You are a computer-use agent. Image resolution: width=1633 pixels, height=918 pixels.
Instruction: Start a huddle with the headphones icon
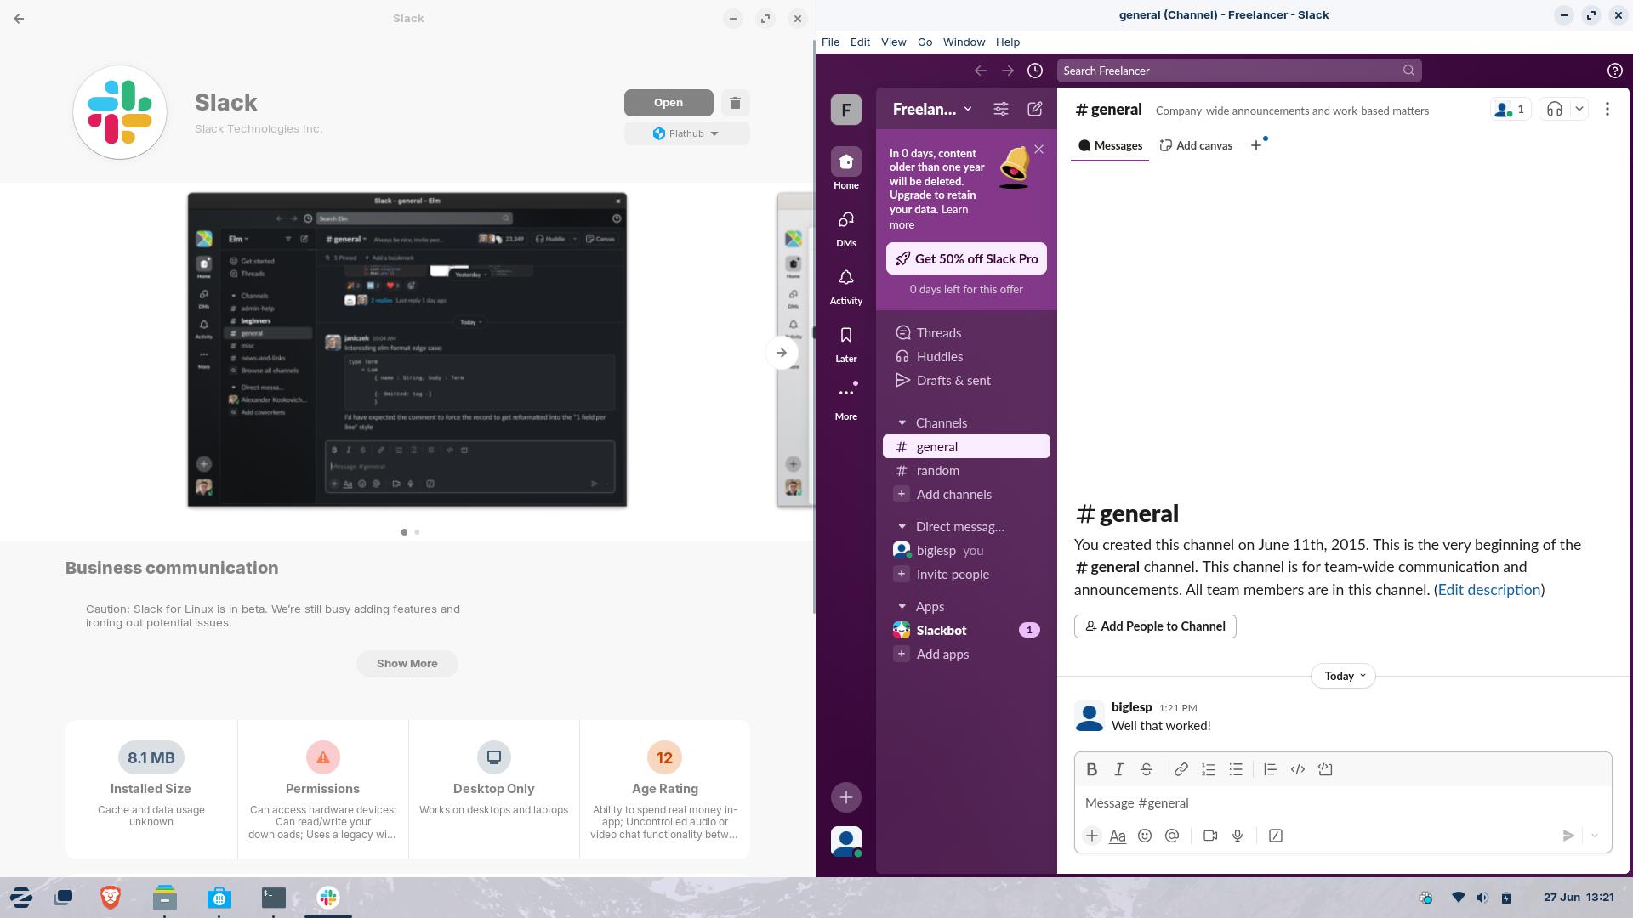(1555, 109)
